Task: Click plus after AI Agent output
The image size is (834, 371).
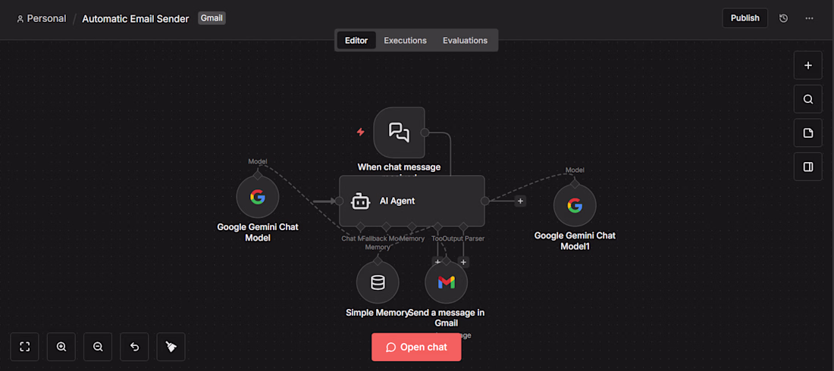Action: (520, 201)
